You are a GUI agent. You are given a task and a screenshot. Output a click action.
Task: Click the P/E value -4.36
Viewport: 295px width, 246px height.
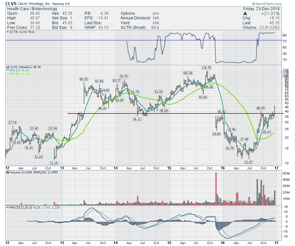pyautogui.click(x=104, y=13)
